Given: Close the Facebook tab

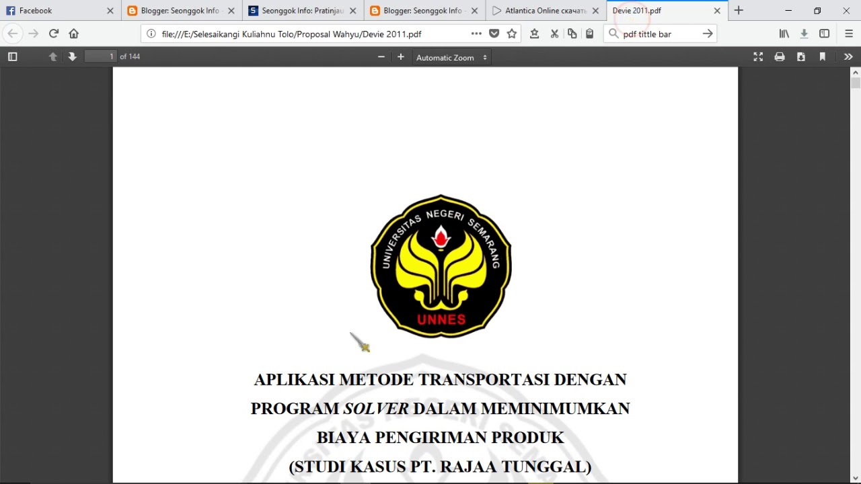Looking at the screenshot, I should click(110, 11).
